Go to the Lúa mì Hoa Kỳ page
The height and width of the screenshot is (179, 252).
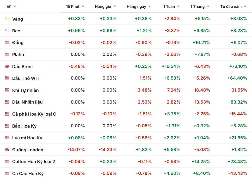[27, 138]
